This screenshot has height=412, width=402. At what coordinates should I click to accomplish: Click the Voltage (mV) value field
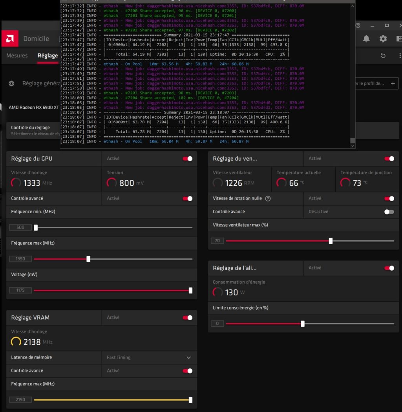click(20, 291)
